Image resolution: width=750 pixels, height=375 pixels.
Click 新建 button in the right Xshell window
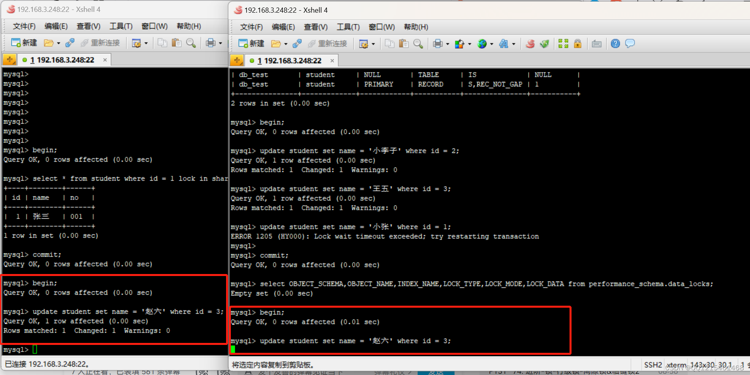point(251,44)
